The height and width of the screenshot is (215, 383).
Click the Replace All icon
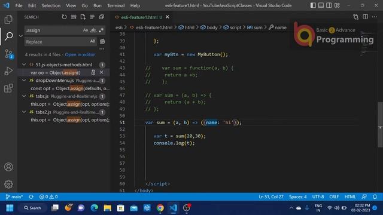click(102, 41)
